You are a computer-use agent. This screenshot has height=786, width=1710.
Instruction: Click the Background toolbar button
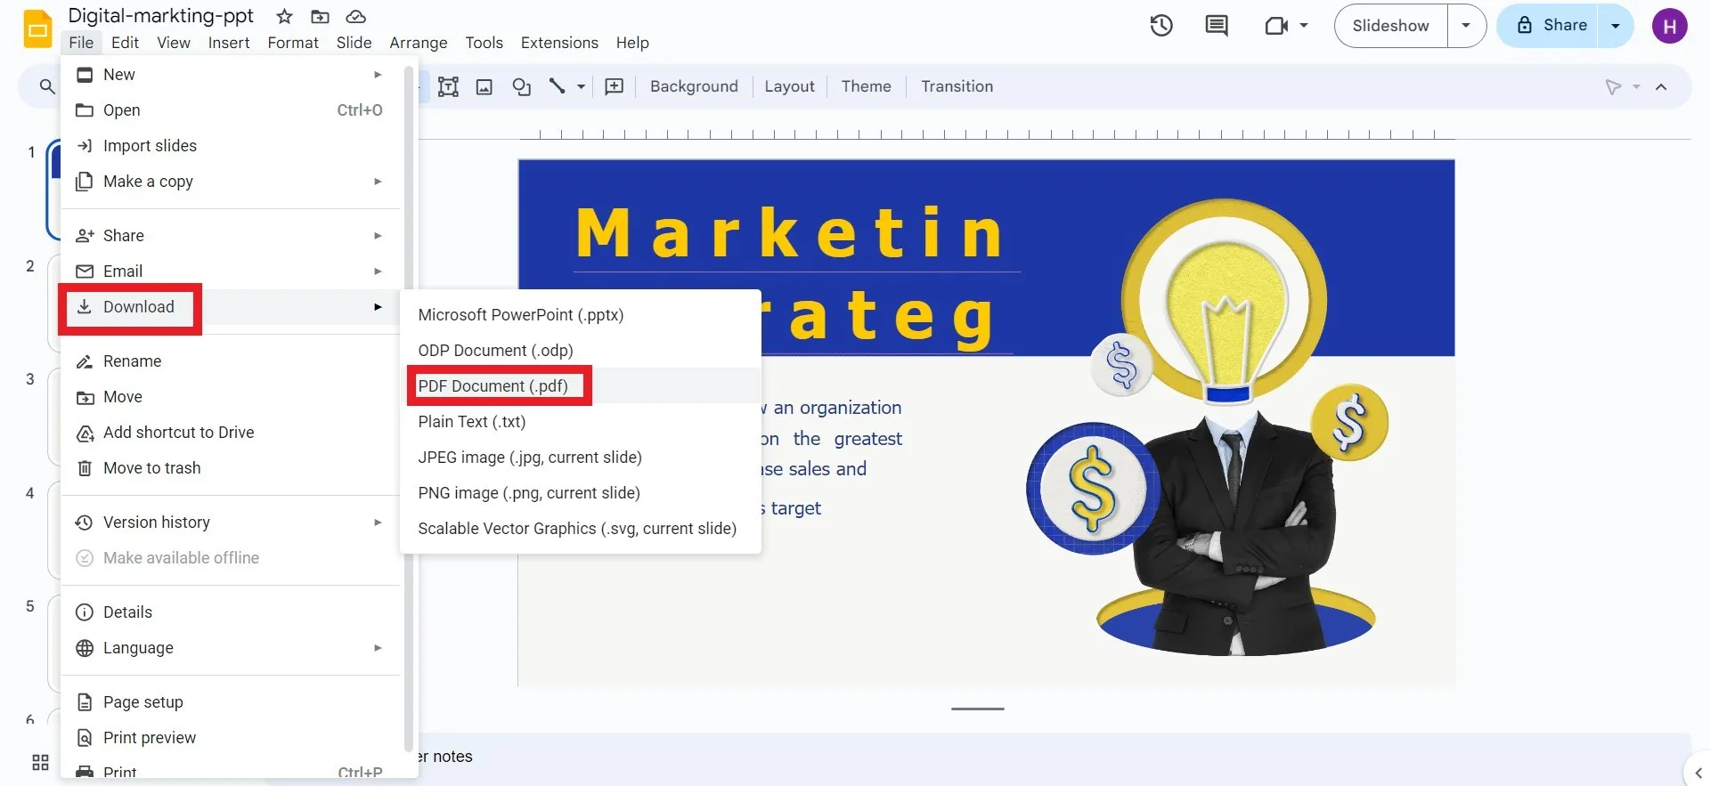tap(694, 86)
